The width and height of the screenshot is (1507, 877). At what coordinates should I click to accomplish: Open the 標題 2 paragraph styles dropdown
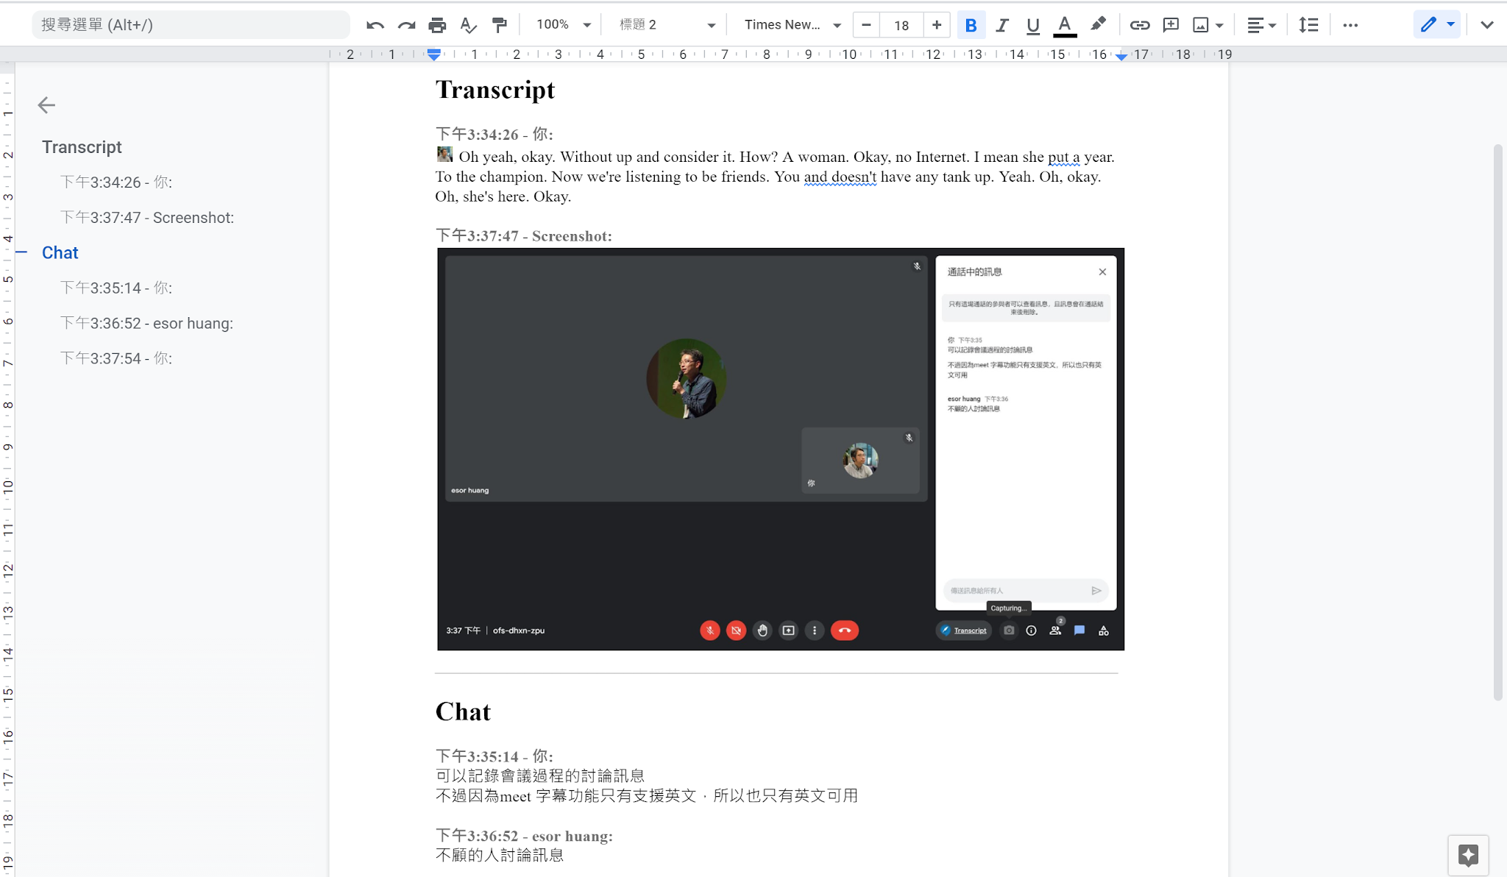[666, 24]
